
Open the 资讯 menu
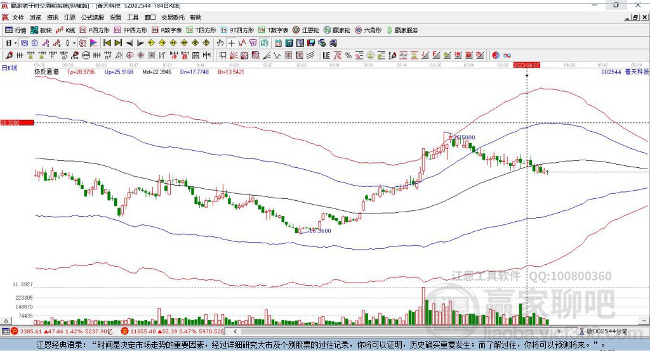[x=53, y=17]
